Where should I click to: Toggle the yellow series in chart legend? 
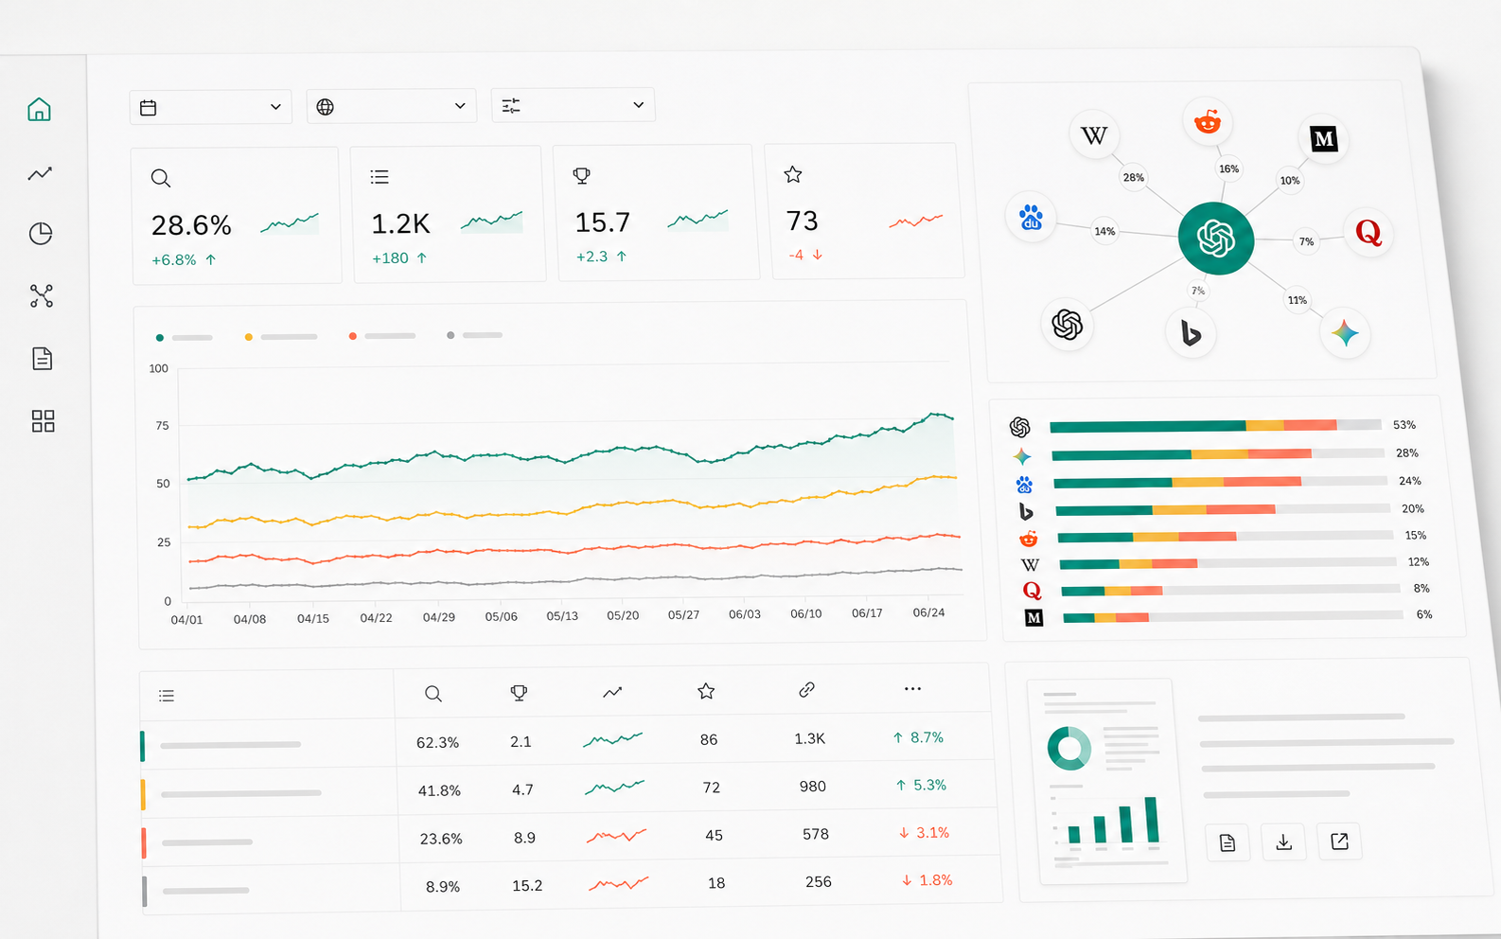tap(280, 337)
